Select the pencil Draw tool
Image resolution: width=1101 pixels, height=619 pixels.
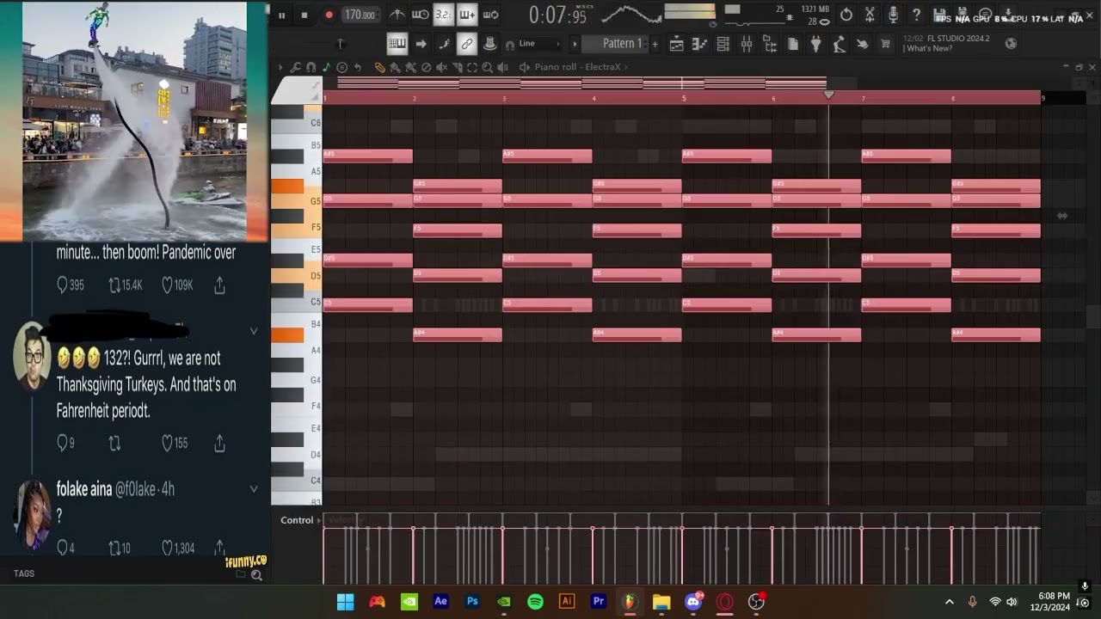[379, 67]
